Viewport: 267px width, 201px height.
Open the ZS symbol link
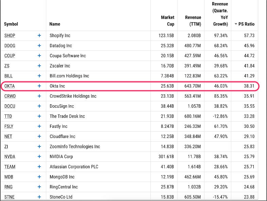point(7,66)
